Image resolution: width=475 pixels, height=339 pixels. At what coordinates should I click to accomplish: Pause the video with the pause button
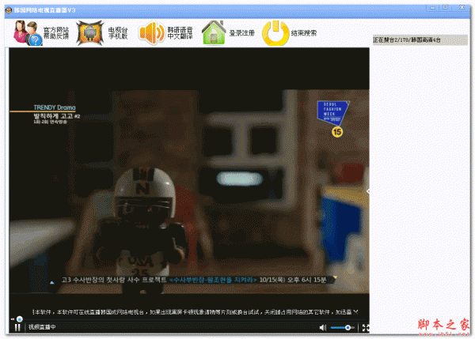pyautogui.click(x=17, y=327)
